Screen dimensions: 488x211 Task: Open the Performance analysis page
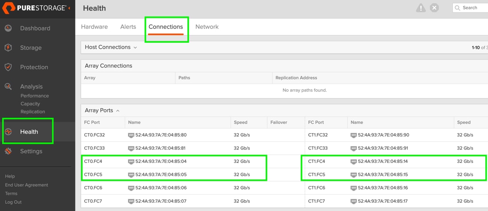(35, 96)
